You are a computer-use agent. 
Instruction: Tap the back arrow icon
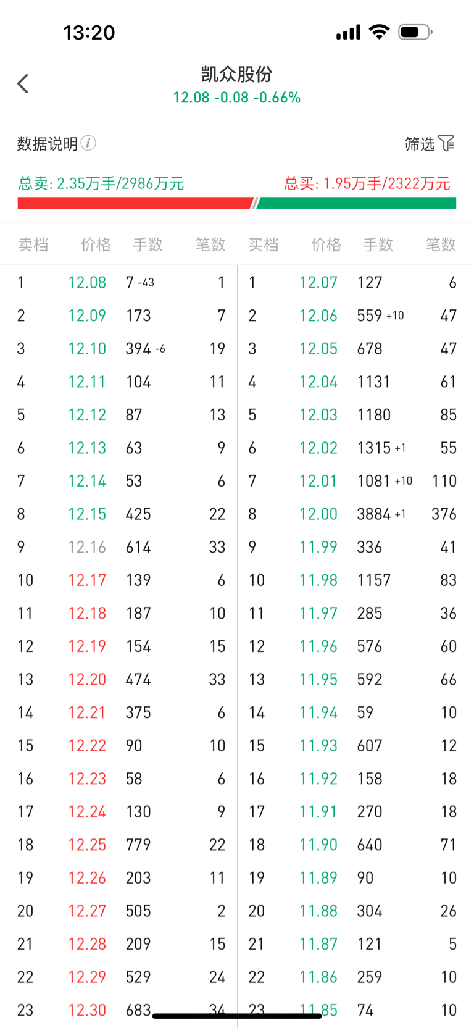click(x=23, y=83)
